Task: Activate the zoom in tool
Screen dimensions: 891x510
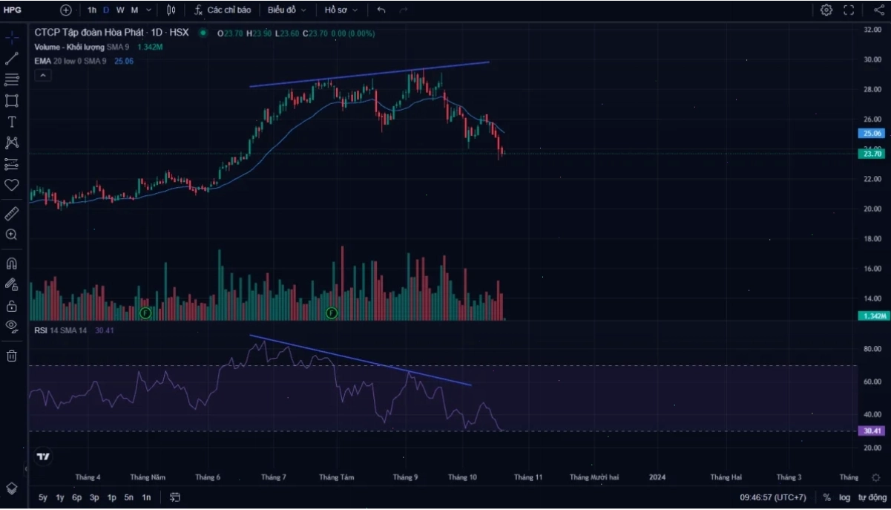Action: click(x=12, y=235)
